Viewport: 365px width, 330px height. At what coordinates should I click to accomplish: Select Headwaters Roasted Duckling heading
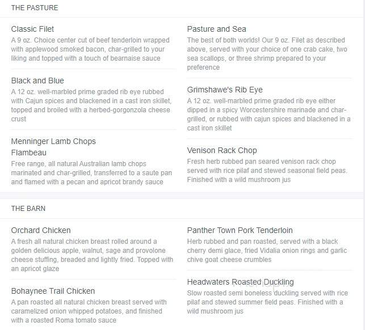coord(240,282)
